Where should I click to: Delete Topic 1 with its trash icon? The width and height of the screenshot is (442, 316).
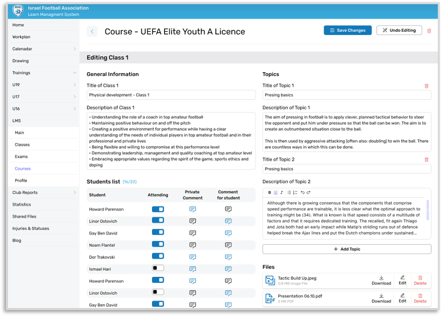[427, 86]
